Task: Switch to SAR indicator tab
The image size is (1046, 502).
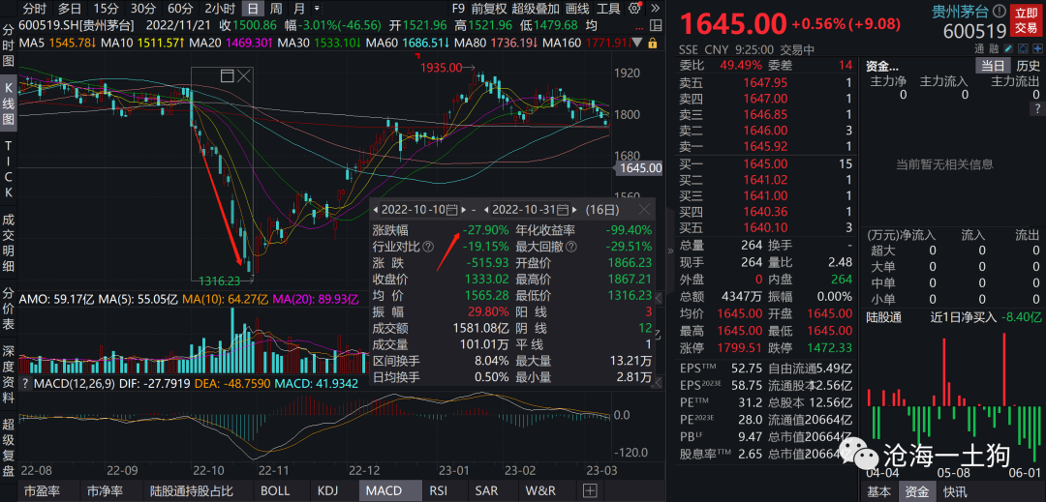Action: point(486,491)
